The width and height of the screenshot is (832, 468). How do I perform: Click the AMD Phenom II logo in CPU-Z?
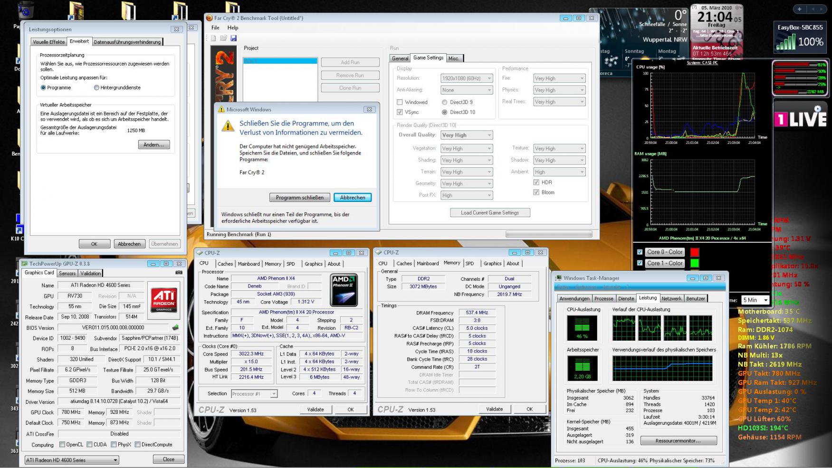coord(344,290)
